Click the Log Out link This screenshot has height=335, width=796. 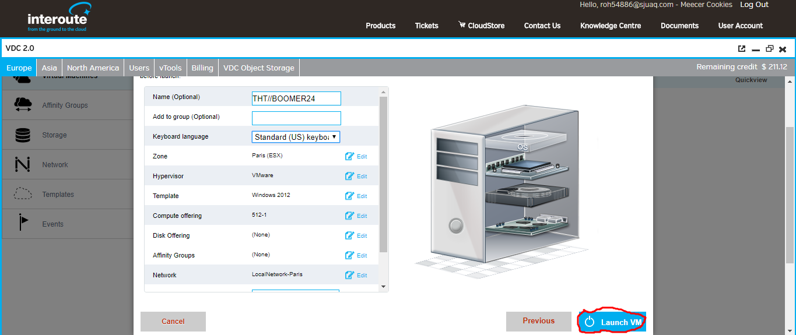(x=754, y=5)
